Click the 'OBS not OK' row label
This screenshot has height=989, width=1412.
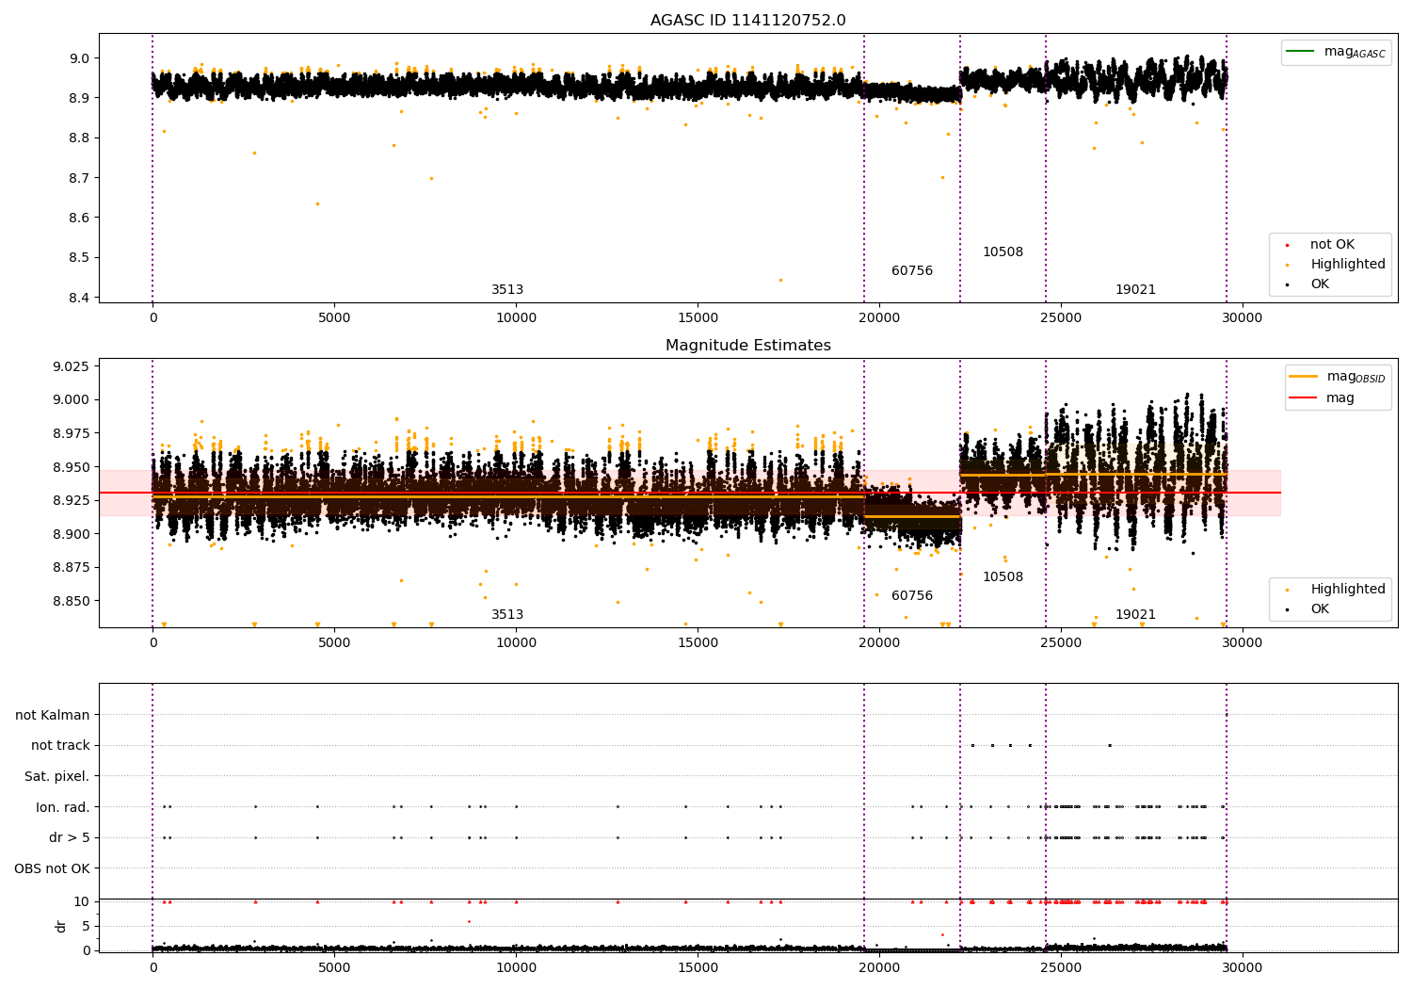point(52,868)
